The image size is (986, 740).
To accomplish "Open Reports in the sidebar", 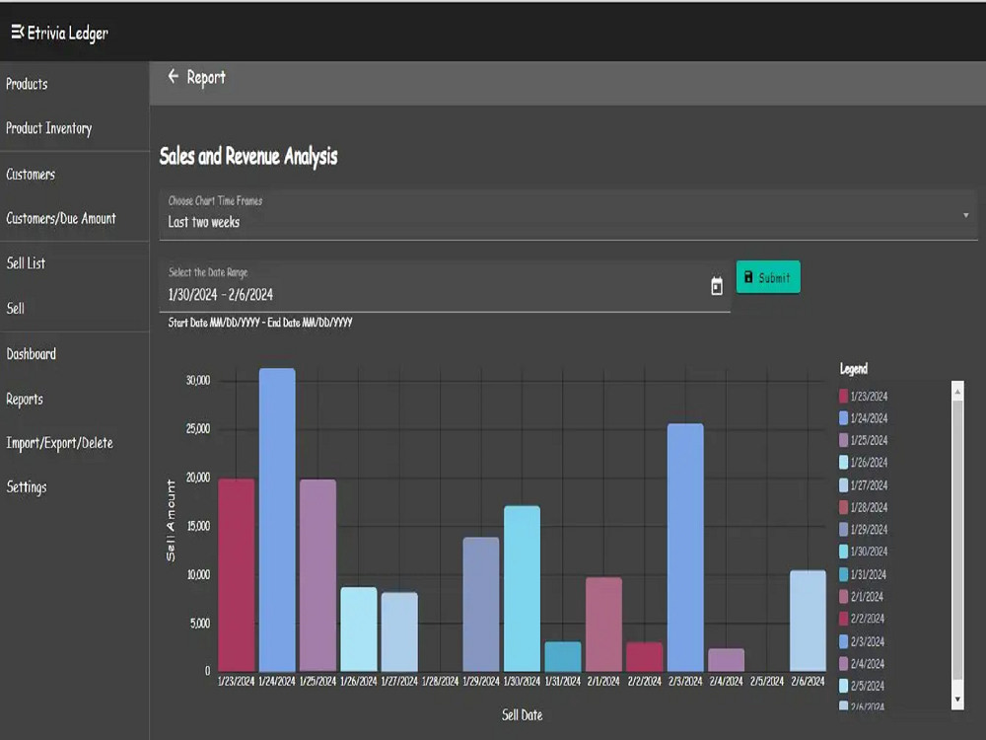I will click(x=25, y=399).
